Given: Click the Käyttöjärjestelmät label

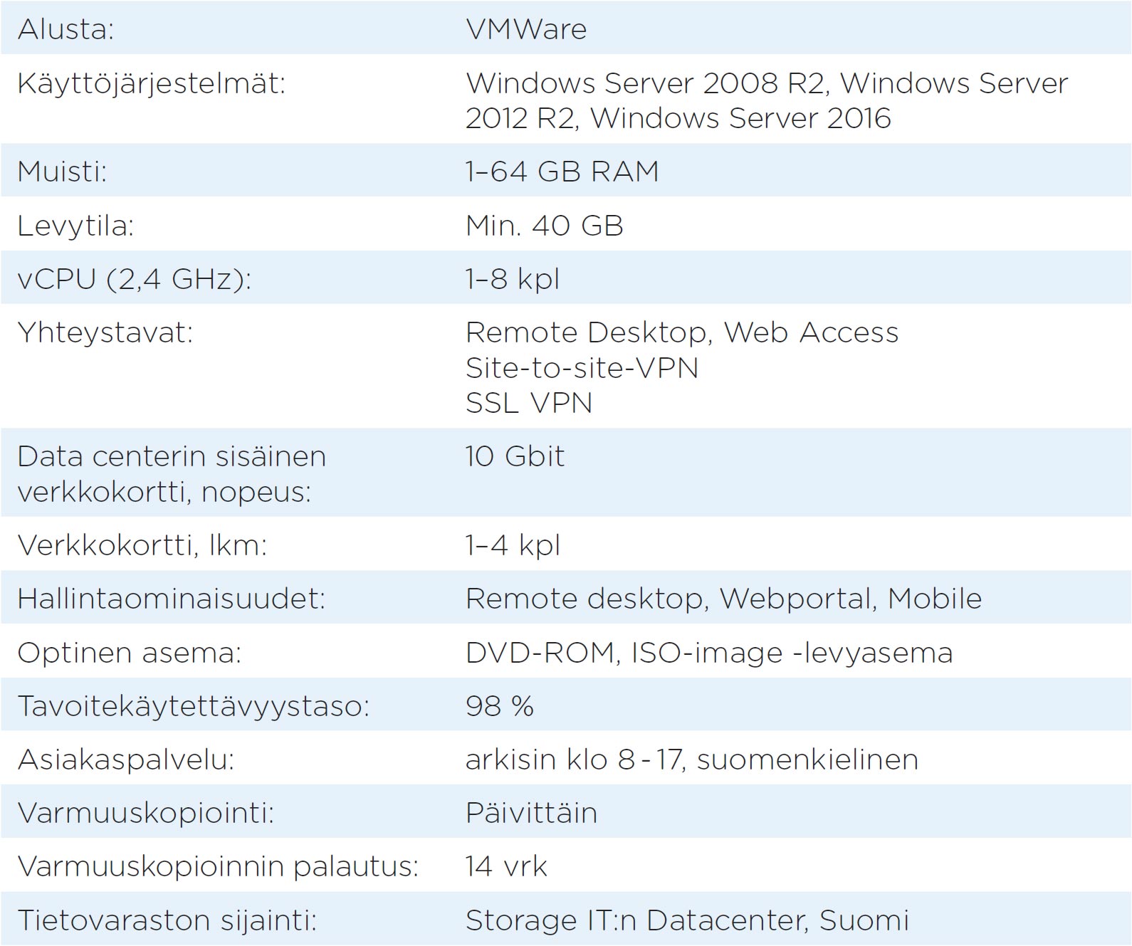Looking at the screenshot, I should (x=151, y=84).
